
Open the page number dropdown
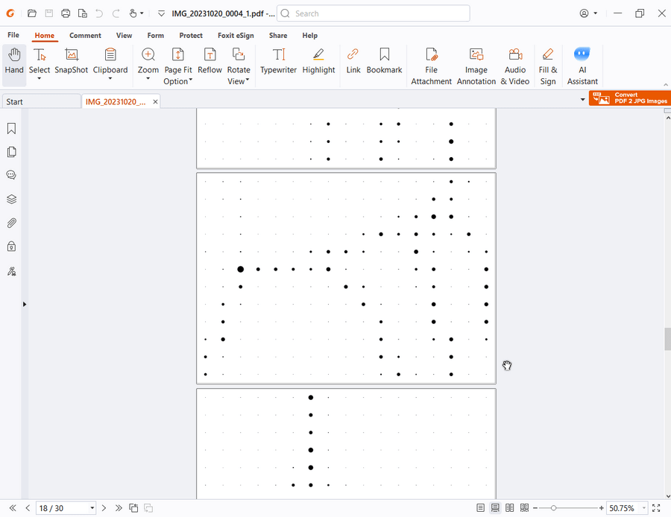click(92, 508)
